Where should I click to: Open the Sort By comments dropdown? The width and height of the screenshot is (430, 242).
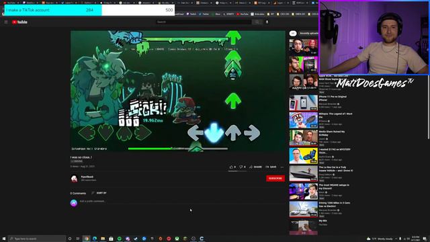(x=99, y=193)
